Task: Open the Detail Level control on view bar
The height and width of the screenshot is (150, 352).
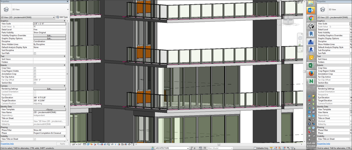Action: pyautogui.click(x=85, y=144)
